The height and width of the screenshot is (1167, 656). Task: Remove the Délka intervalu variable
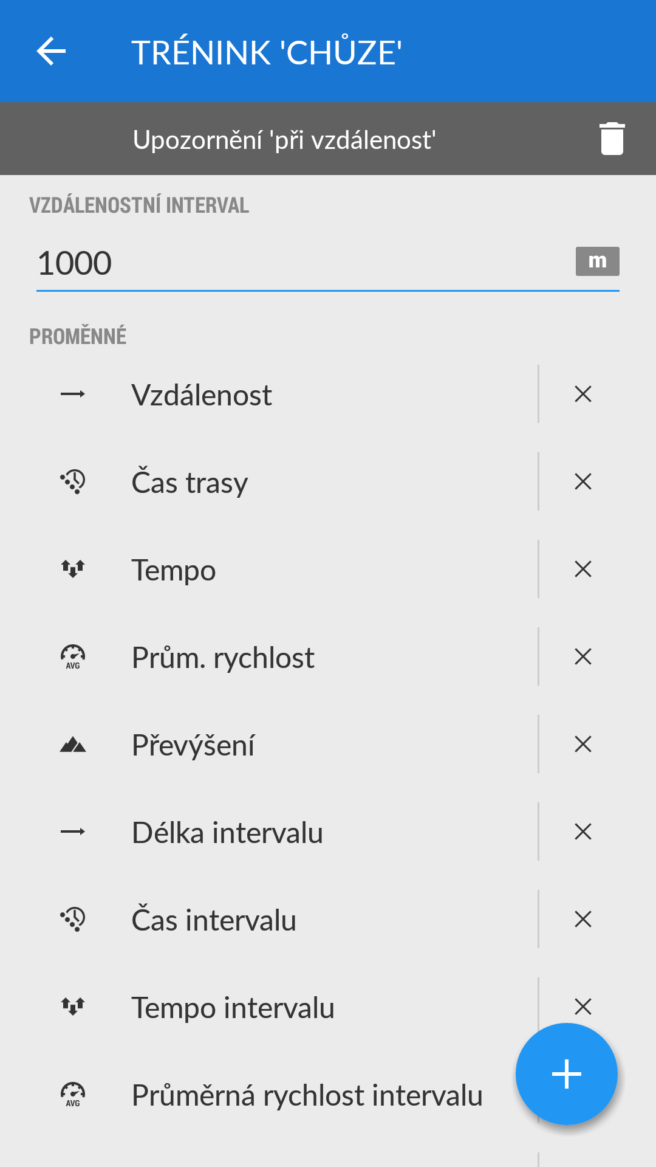[x=583, y=832]
